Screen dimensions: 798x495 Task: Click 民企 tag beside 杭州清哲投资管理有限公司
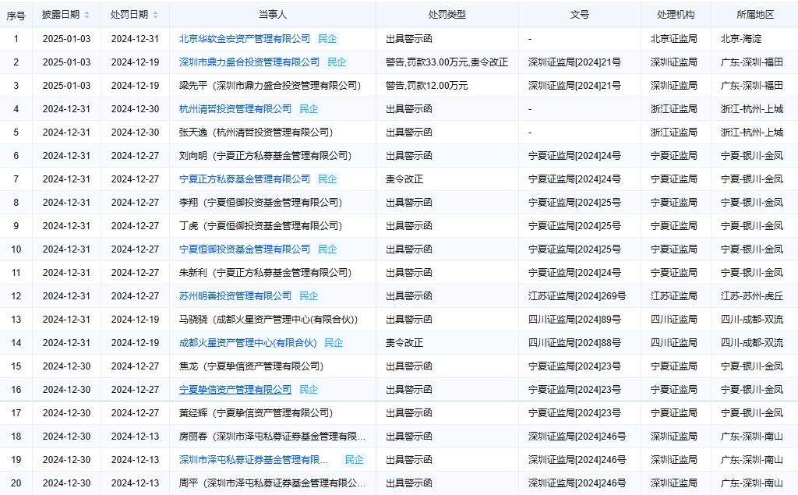point(309,109)
